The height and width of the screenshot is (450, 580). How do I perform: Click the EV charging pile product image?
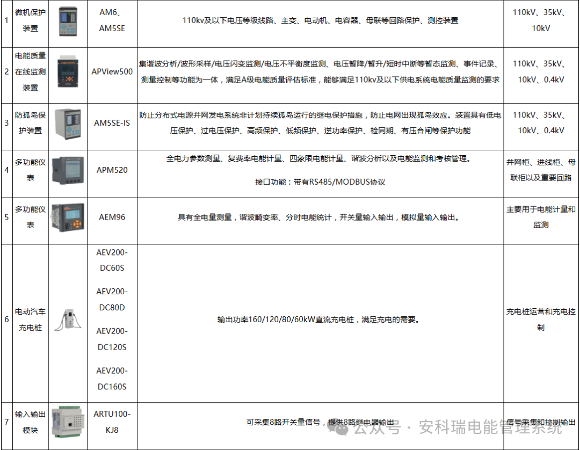coord(68,320)
